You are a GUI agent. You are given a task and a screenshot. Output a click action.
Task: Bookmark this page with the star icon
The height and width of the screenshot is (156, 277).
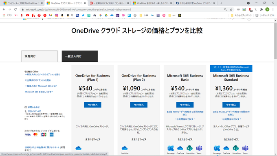(231, 9)
